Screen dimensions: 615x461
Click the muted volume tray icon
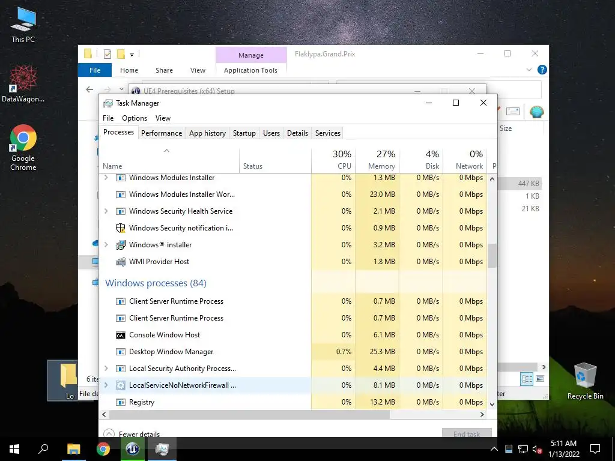pyautogui.click(x=538, y=449)
